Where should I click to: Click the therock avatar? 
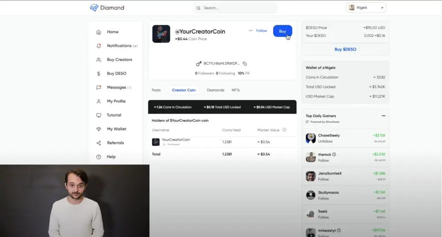click(311, 157)
